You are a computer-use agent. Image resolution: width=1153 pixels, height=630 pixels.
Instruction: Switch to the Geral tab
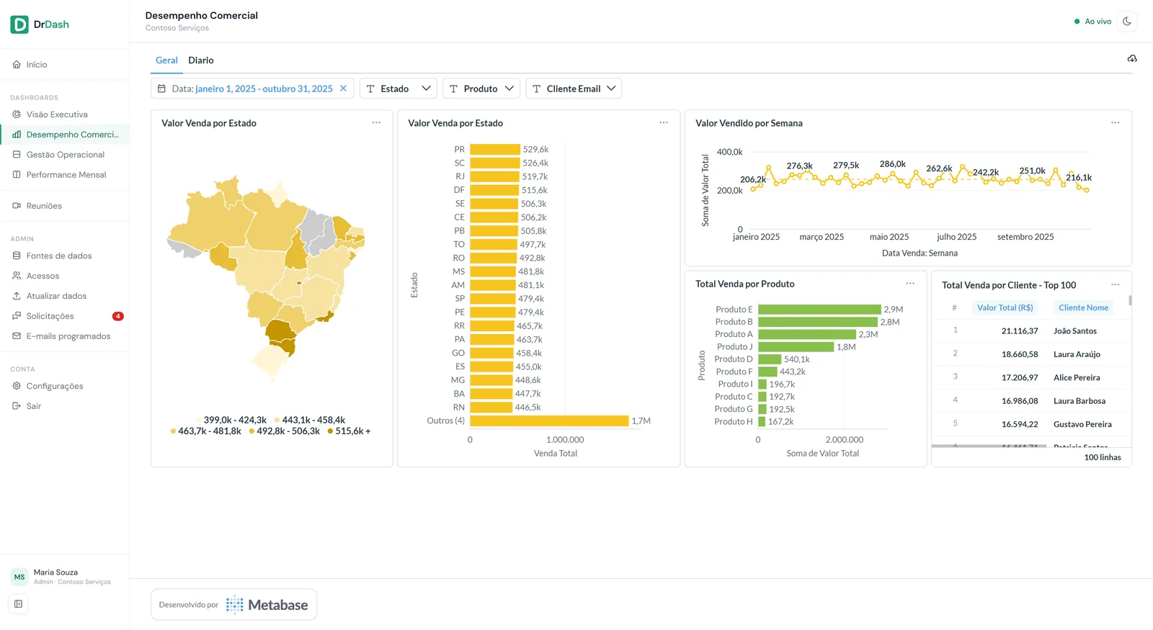pyautogui.click(x=166, y=60)
